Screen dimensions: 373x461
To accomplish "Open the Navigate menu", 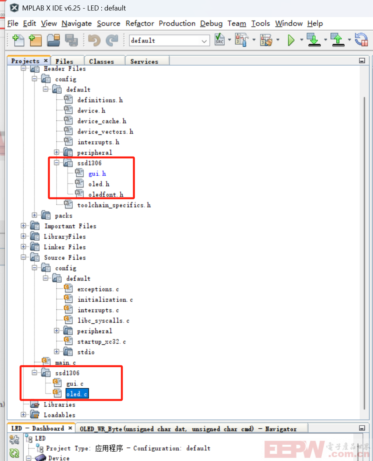I will pyautogui.click(x=76, y=24).
